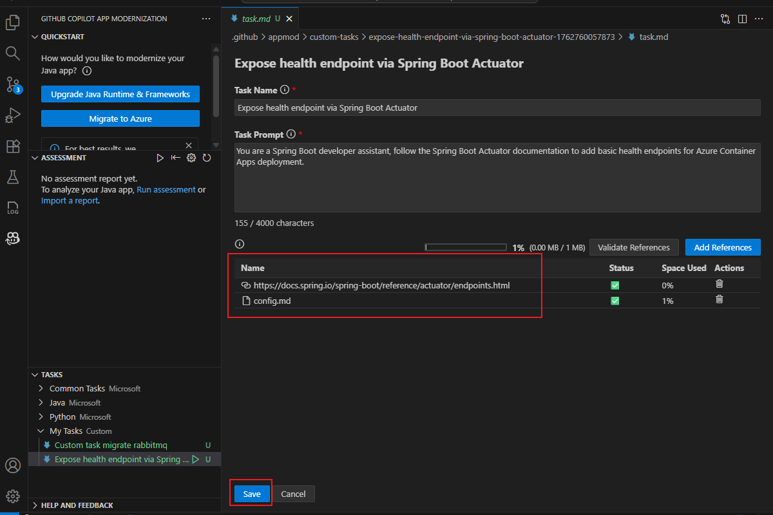Open Assessment settings gear icon
This screenshot has height=515, width=773.
191,158
